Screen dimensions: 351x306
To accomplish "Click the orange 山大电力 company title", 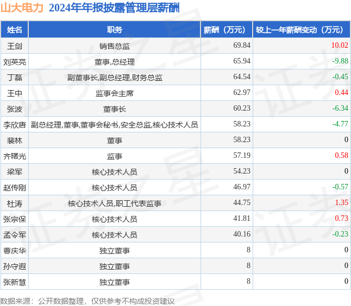I will pyautogui.click(x=22, y=8).
